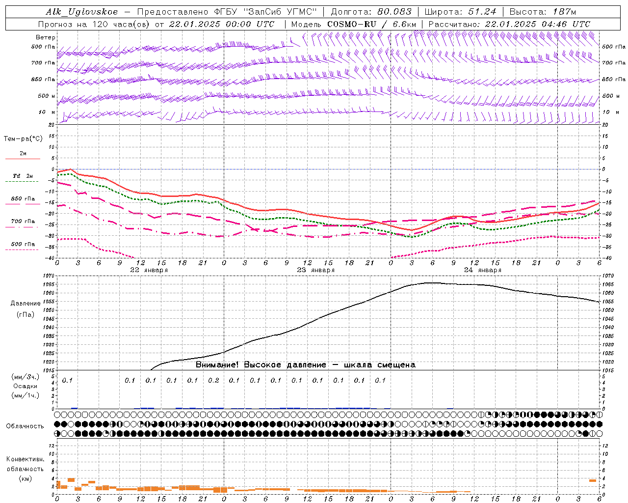Select the Долгота: 80.083 header field

tap(371, 12)
